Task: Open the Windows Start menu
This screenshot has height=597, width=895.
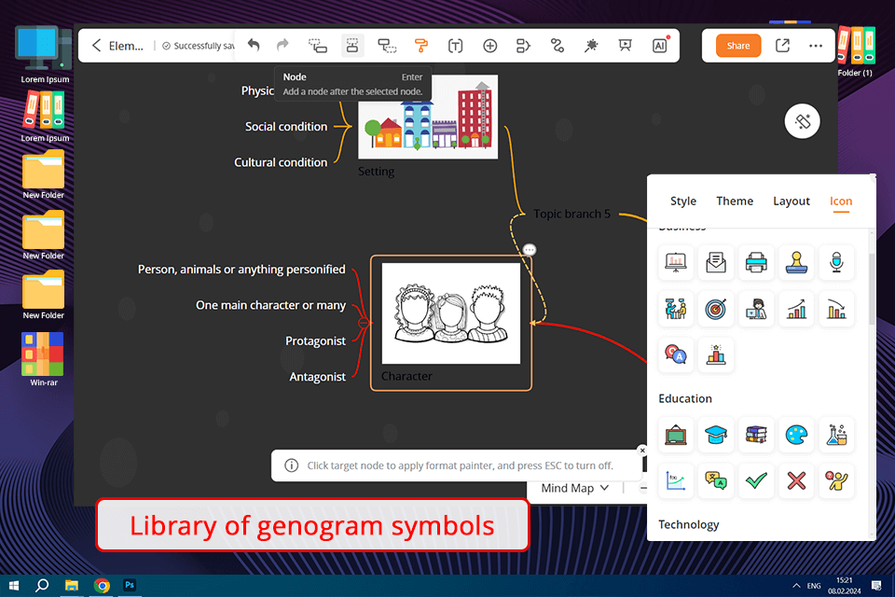Action: pos(14,586)
